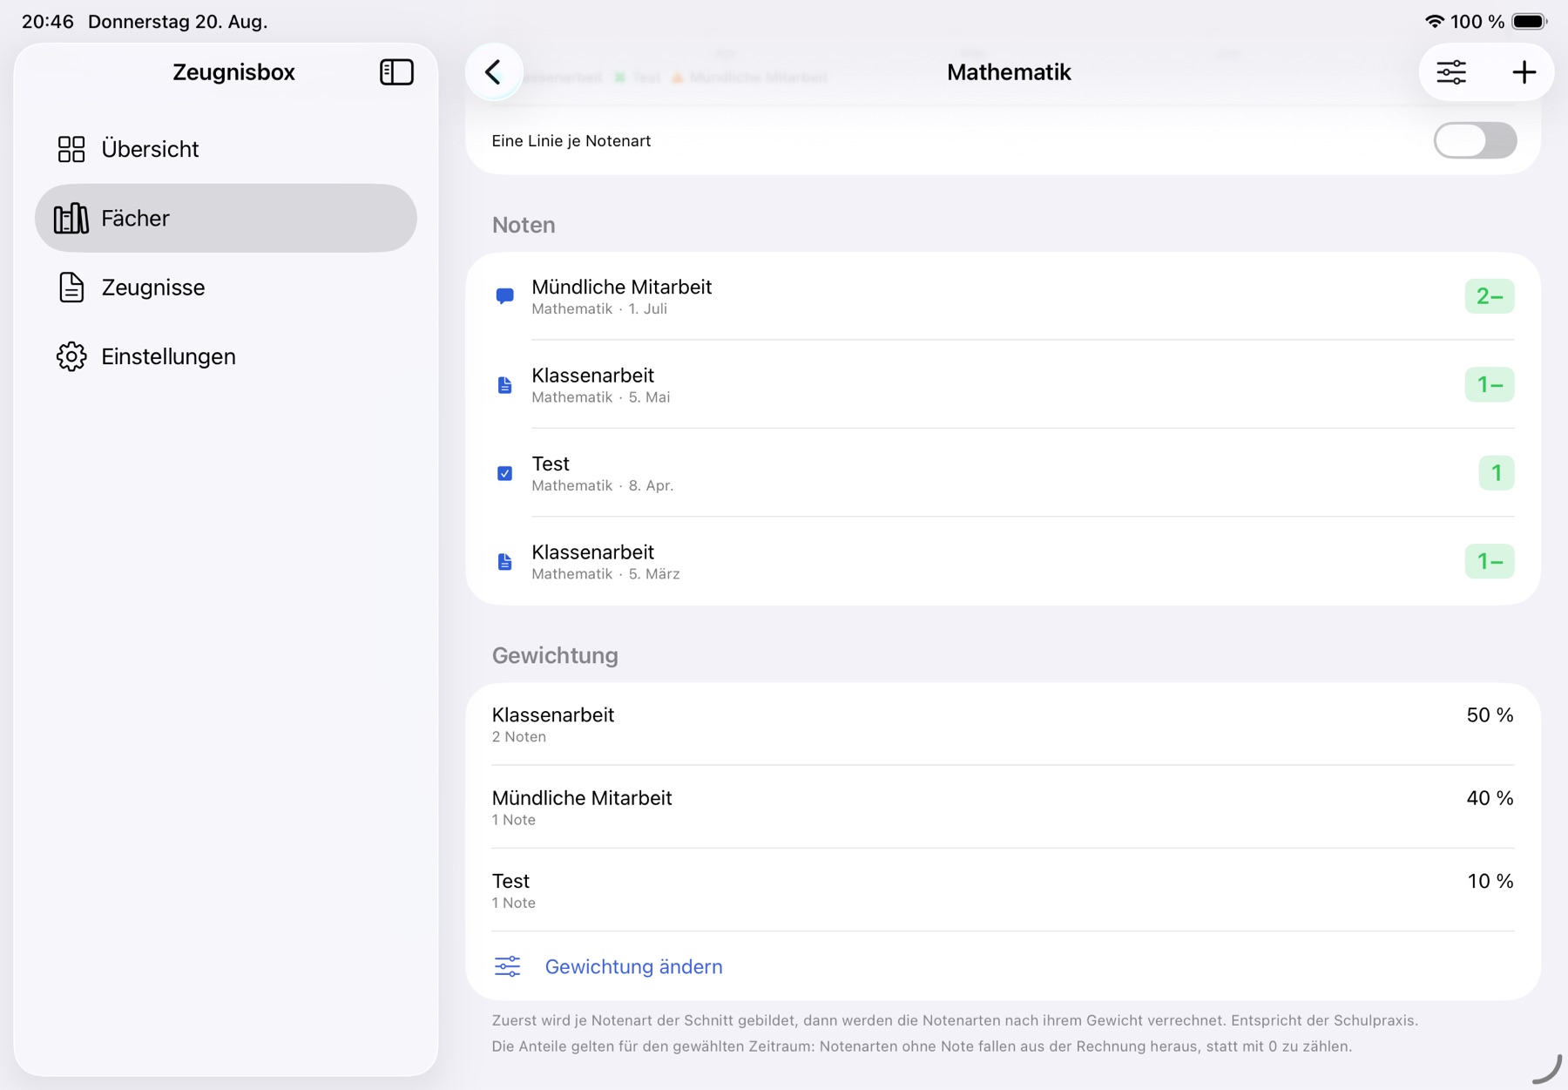1568x1090 pixels.
Task: Click sliders icon beside Gewichtung ändern
Action: coord(508,966)
